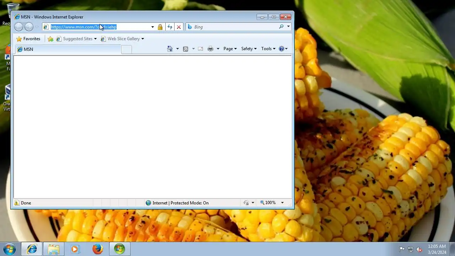
Task: Click the security lock icon
Action: pos(160,27)
